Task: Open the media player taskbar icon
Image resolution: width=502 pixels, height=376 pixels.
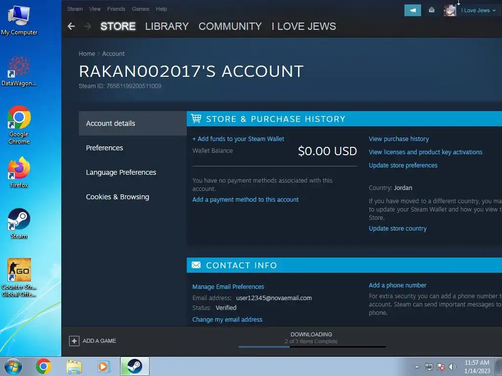Action: [103, 366]
